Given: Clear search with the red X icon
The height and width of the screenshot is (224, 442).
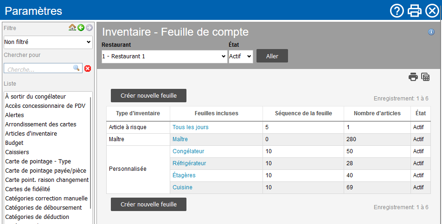Looking at the screenshot, I should 88,68.
